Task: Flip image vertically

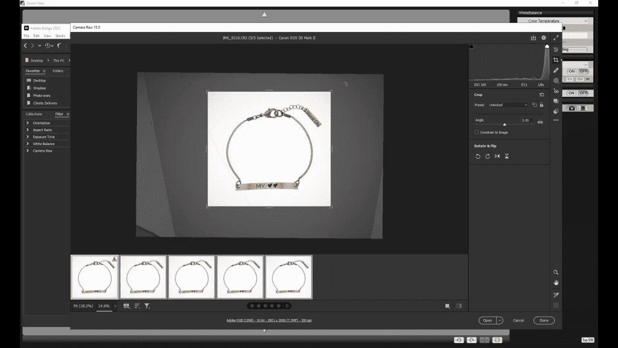Action: [x=507, y=156]
